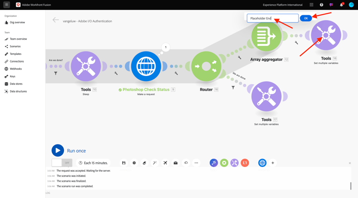Screen dimensions: 358x198
Task: Open the blue flow control tools icon
Action: 214,163
